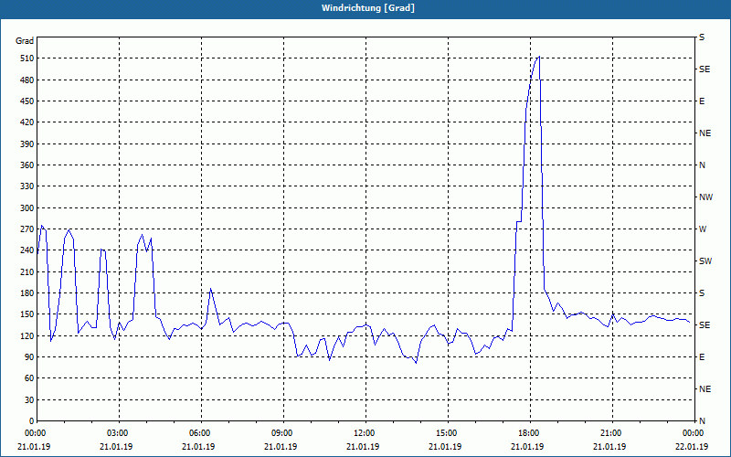Click the 300 degree axis label
731x457 pixels.
[27, 208]
